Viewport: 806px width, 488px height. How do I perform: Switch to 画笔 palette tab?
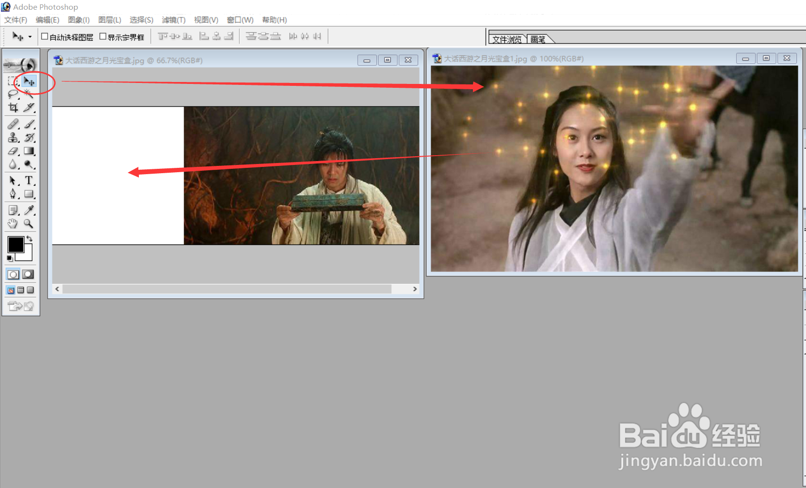tap(538, 39)
